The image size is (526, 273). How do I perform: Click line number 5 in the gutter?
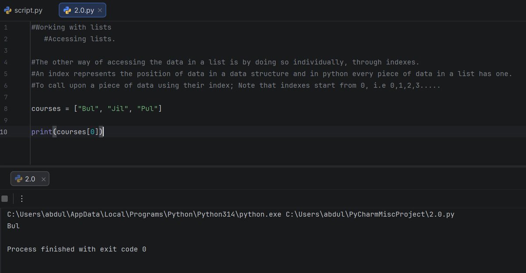coord(5,74)
